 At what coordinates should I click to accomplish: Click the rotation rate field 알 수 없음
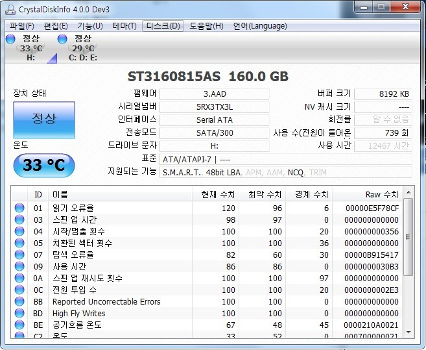coord(383,120)
